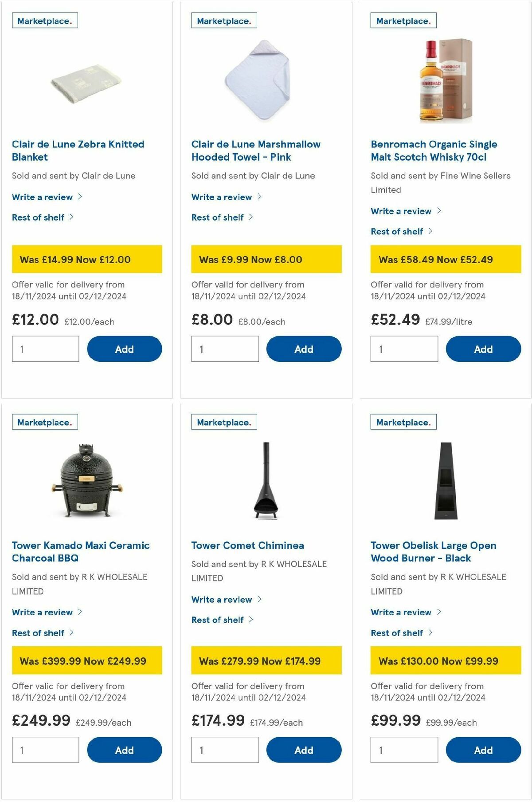The image size is (532, 802).
Task: Click the quantity field for the zebra blanket
Action: pyautogui.click(x=45, y=349)
